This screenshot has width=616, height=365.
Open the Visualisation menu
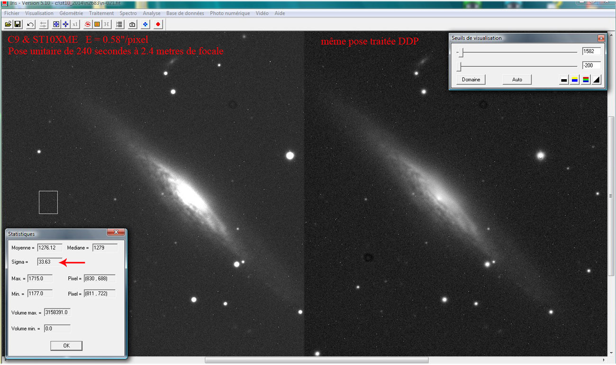coord(39,13)
